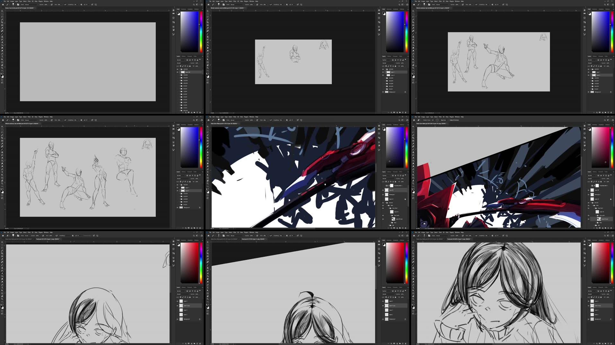Pick the Path Selection tool in bottom-middle window
This screenshot has height=345, width=615.
coord(208,290)
